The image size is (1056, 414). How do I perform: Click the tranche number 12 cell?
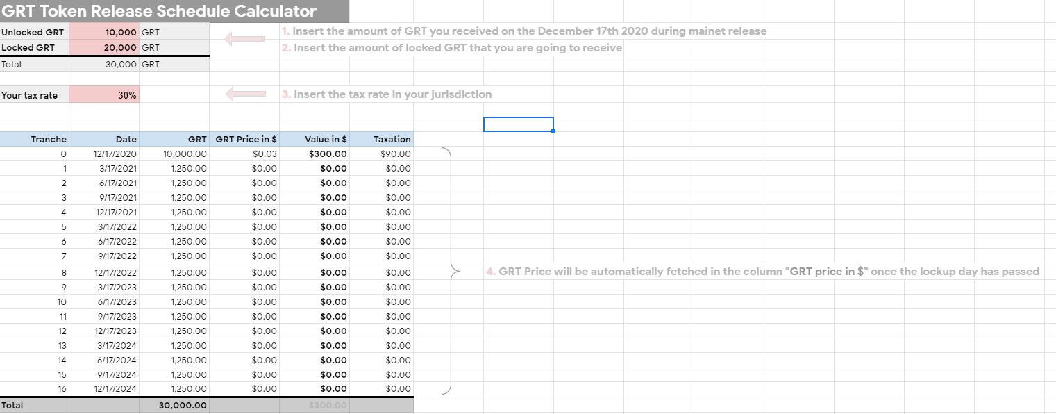click(x=35, y=331)
